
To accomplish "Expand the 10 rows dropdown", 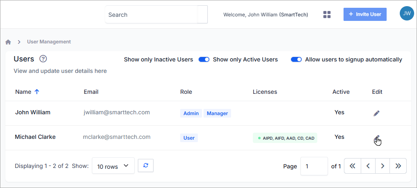I will pyautogui.click(x=113, y=166).
